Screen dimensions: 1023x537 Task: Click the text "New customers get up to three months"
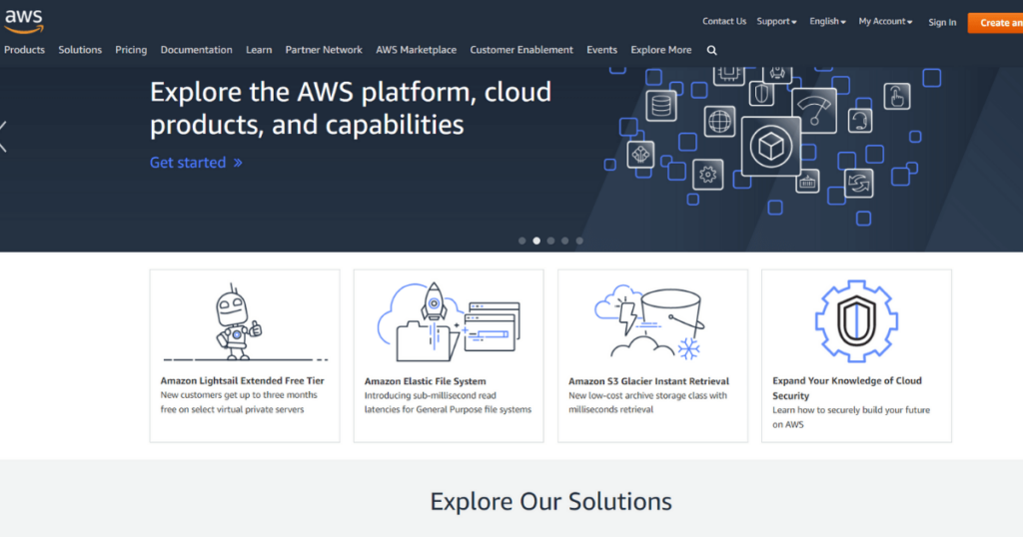[239, 395]
